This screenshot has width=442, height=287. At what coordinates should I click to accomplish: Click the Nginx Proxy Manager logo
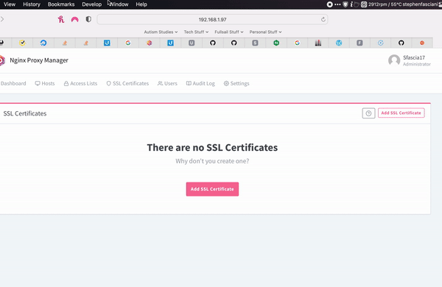pyautogui.click(x=2, y=60)
